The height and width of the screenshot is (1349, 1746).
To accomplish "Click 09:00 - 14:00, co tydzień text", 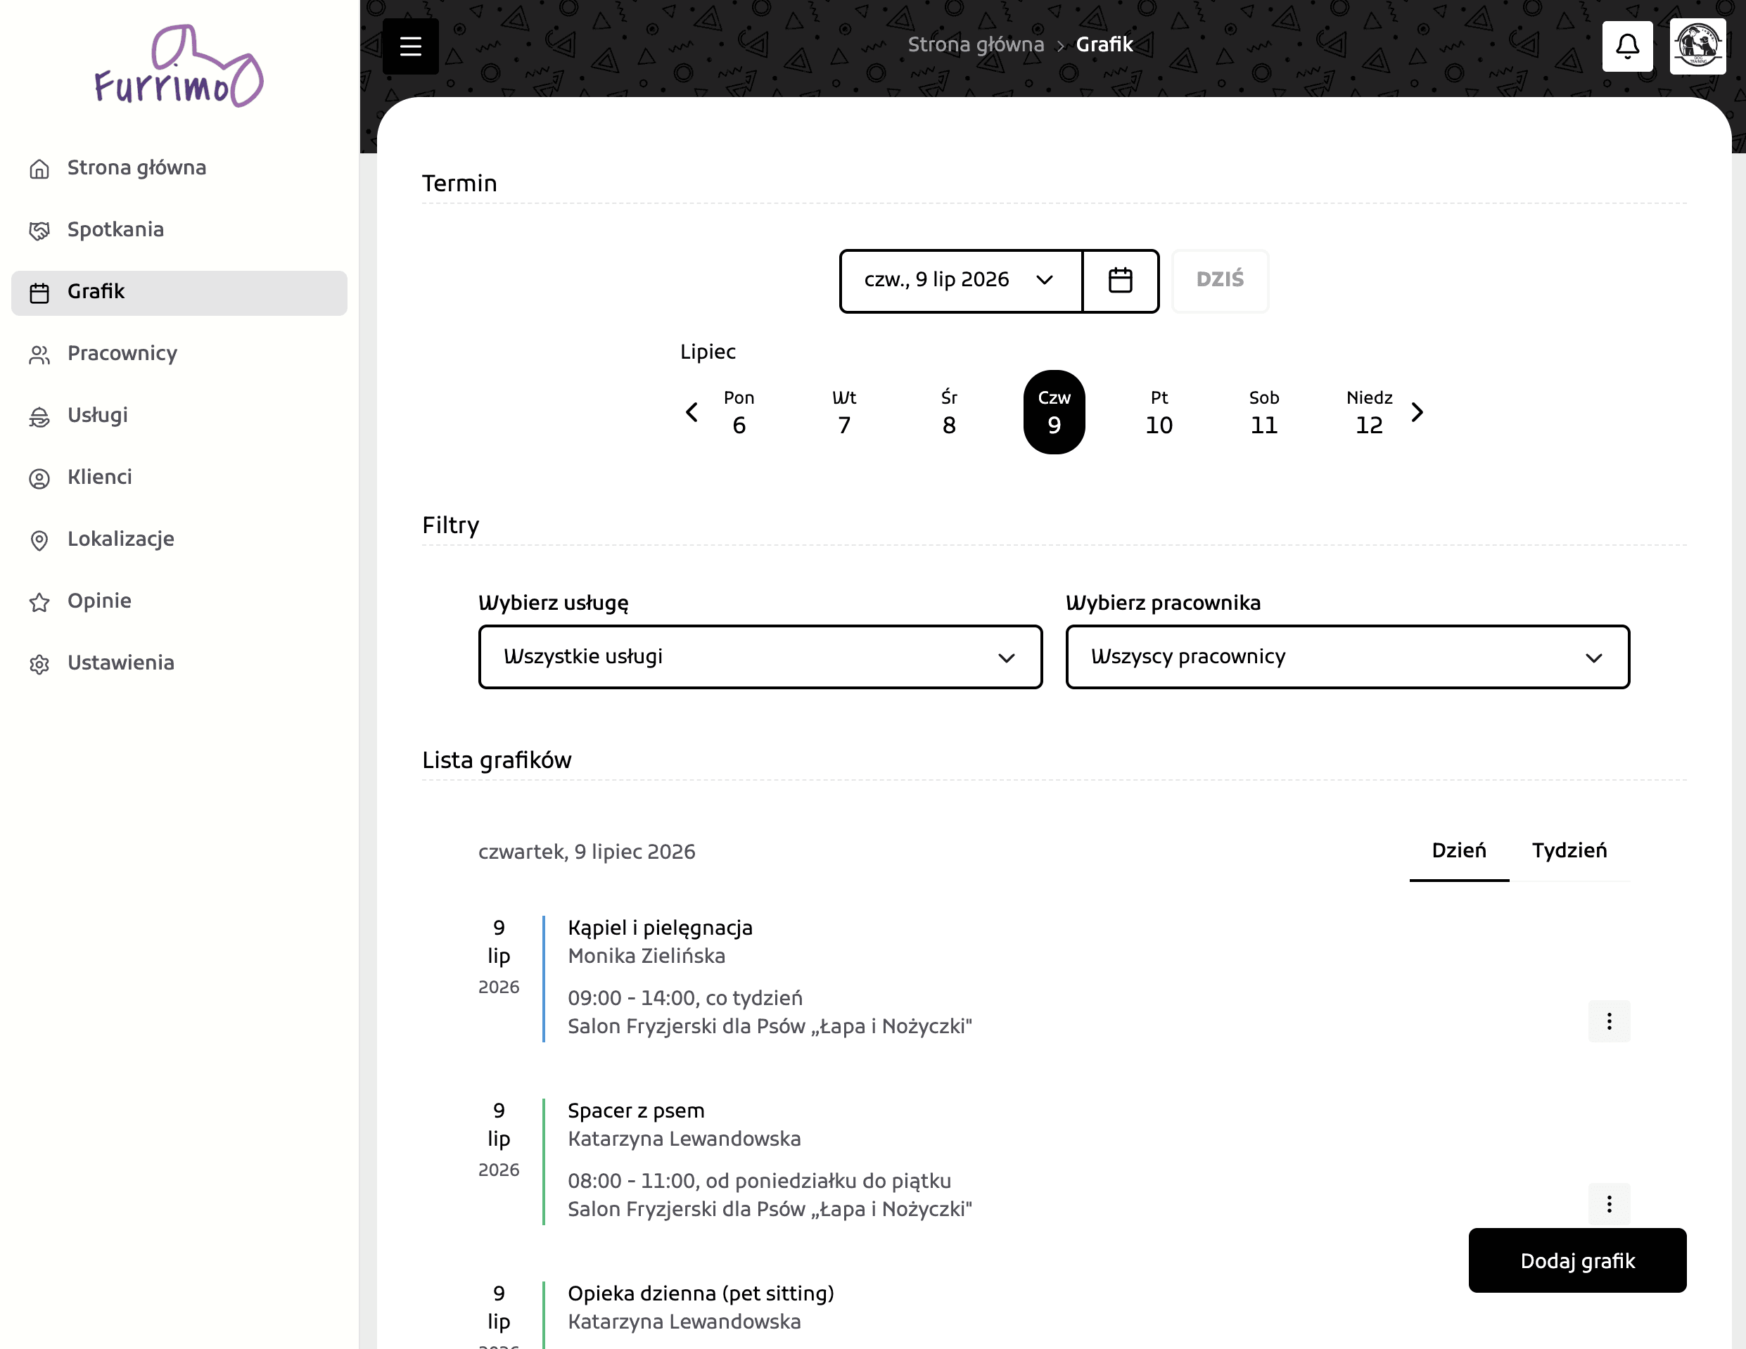I will tap(685, 998).
